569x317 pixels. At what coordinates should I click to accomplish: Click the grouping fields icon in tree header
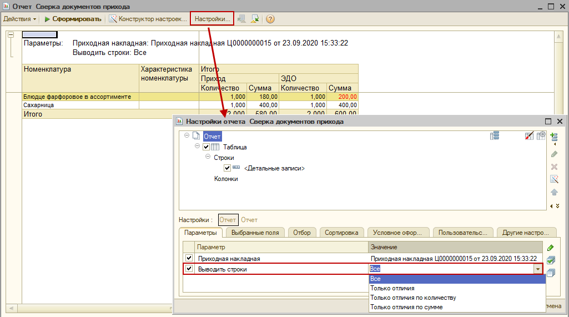[494, 136]
